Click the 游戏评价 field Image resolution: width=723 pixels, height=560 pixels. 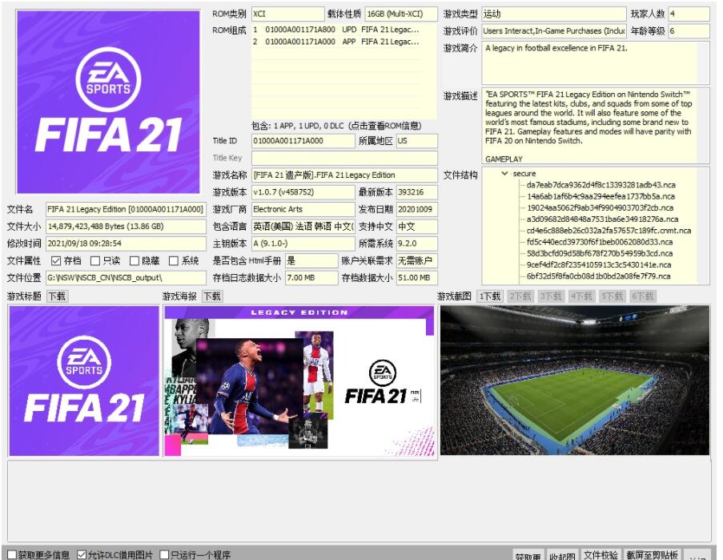(x=554, y=31)
